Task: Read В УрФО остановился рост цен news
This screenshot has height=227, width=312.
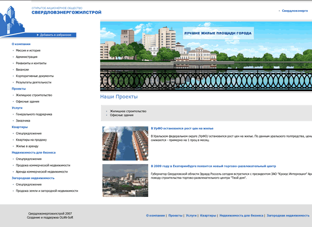Action: point(182,129)
